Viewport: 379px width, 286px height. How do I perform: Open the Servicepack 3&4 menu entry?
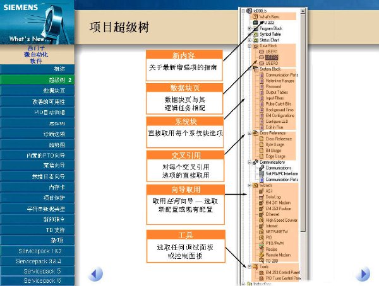[37, 261]
